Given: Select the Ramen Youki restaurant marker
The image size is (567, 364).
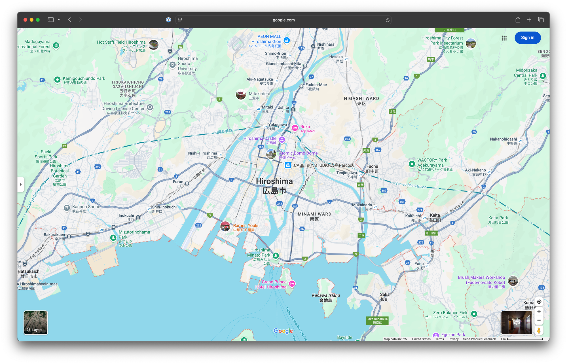Looking at the screenshot, I should click(x=225, y=226).
